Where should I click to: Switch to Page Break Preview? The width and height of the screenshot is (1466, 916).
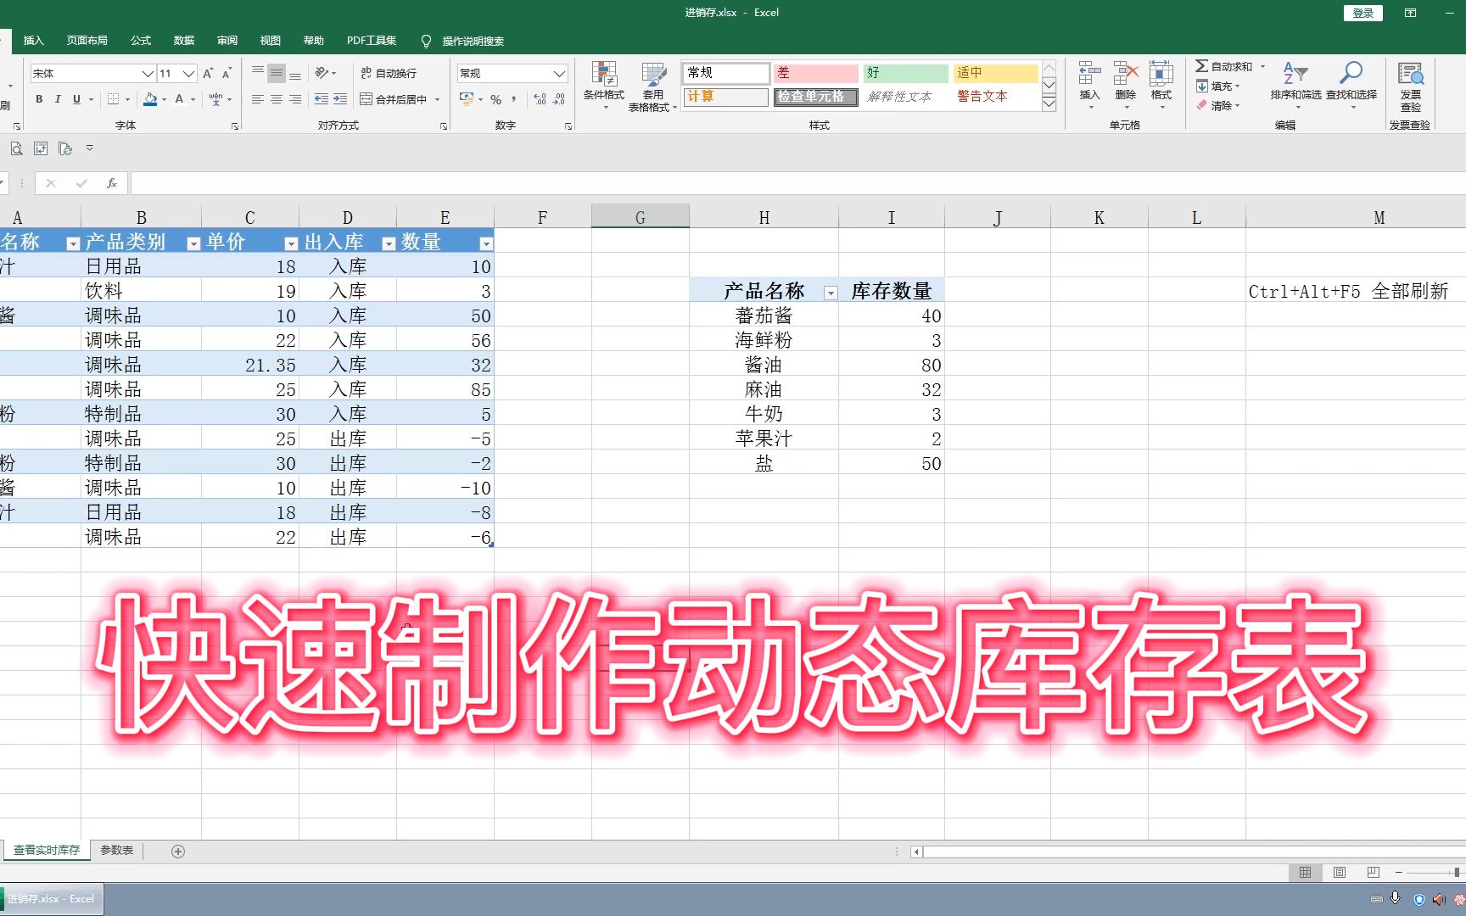tap(1374, 872)
